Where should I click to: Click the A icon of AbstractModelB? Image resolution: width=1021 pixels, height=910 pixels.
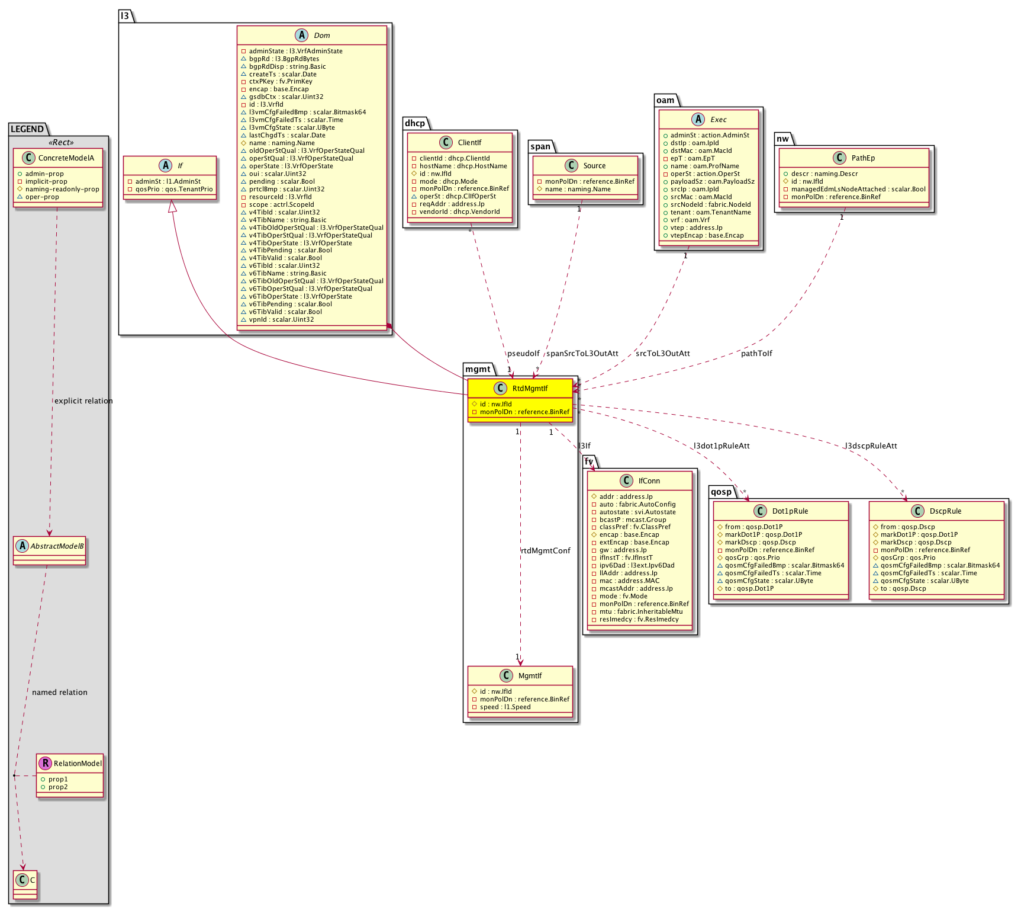coord(22,546)
